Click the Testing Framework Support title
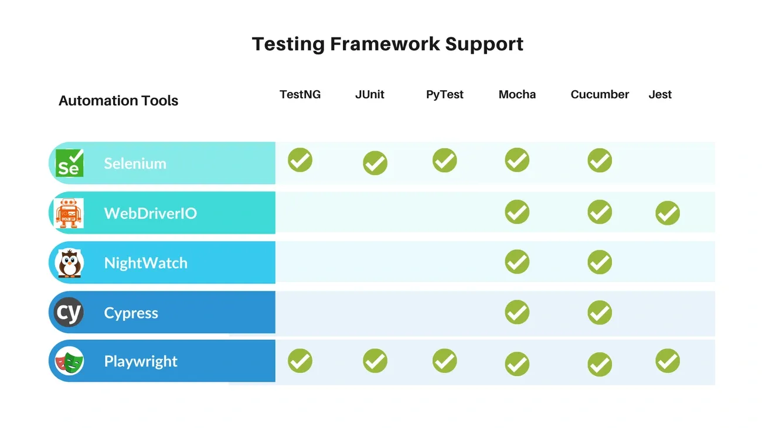Viewport: 762px width, 428px height. [387, 44]
